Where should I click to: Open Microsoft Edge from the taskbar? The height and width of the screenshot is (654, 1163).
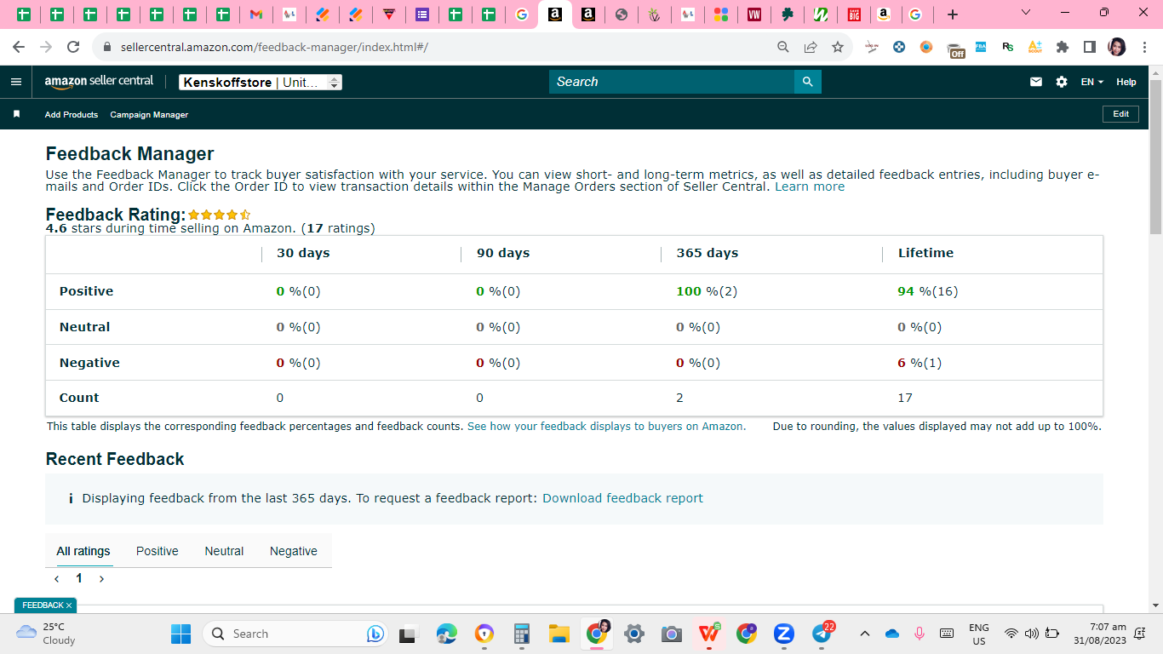[447, 634]
